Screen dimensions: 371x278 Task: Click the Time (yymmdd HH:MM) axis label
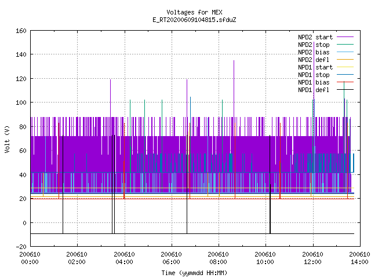point(194,273)
